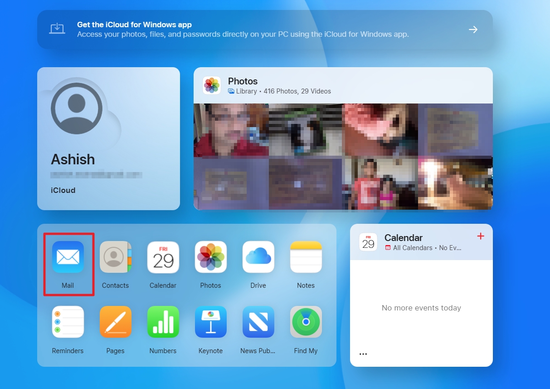Launch Photos from the app grid

[x=211, y=257]
